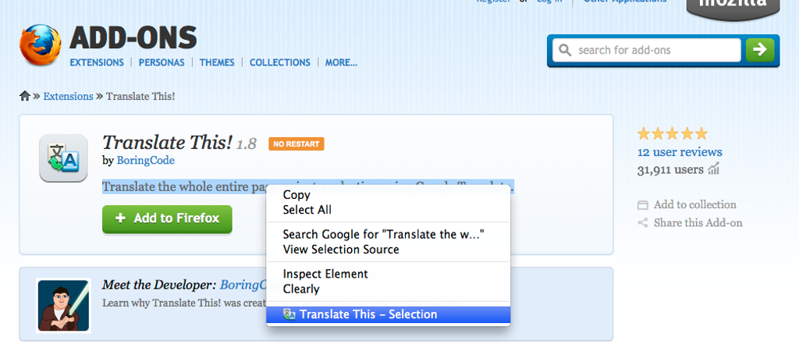The image size is (799, 351).
Task: Click the Translate This! add-on icon
Action: (64, 158)
